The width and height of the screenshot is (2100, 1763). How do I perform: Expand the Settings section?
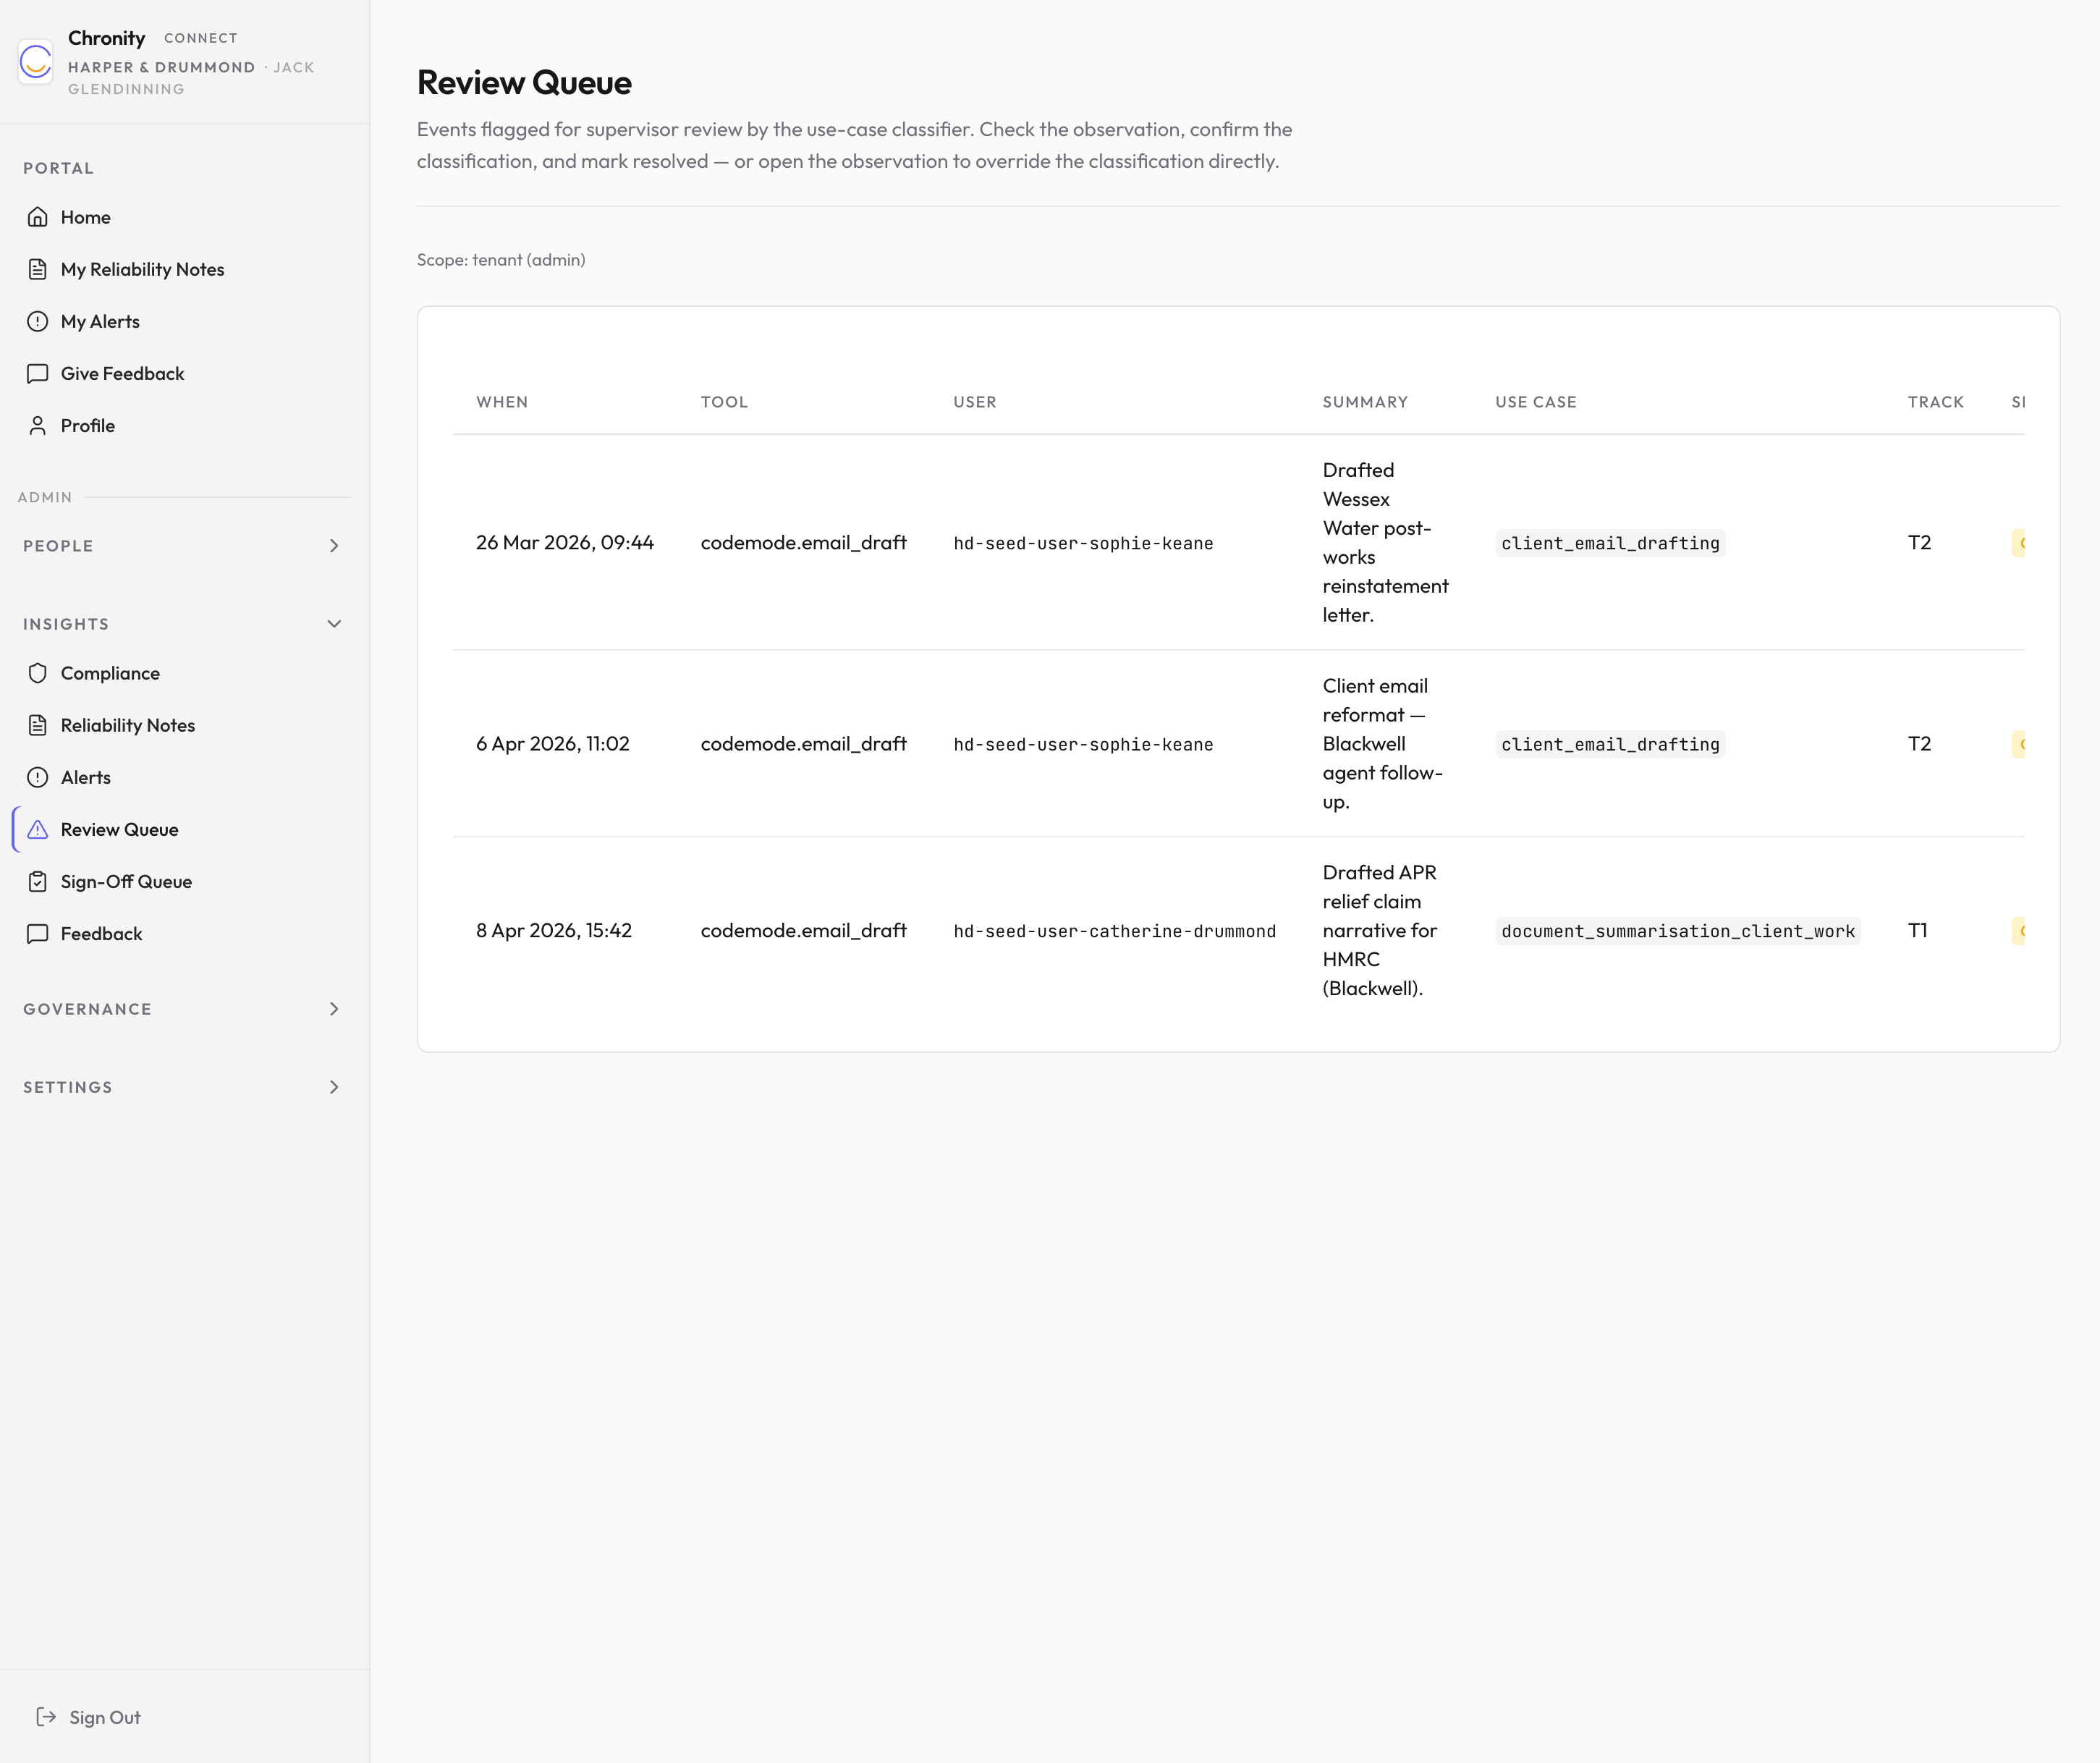(334, 1087)
